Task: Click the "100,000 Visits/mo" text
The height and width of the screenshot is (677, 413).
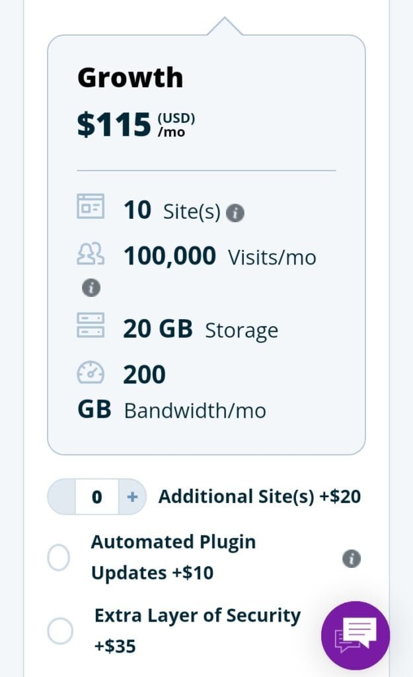Action: coord(219,257)
